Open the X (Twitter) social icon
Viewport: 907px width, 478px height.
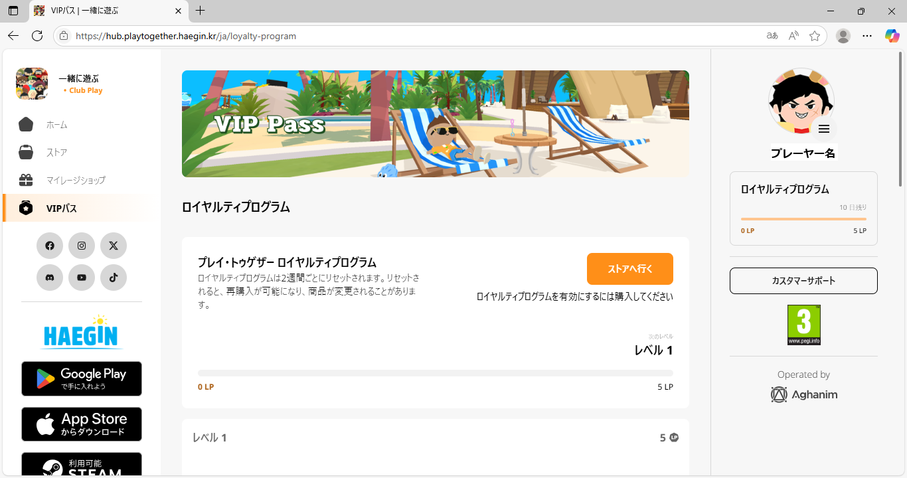coord(114,246)
